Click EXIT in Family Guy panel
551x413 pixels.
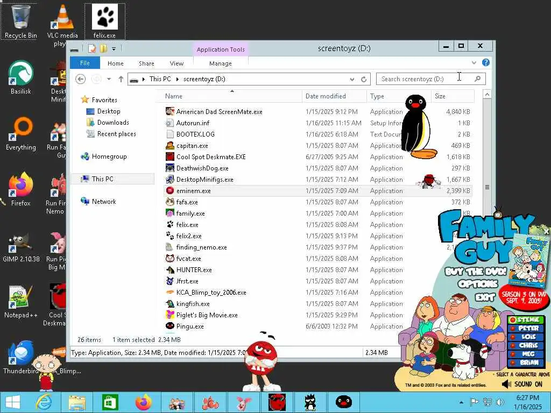pyautogui.click(x=485, y=297)
